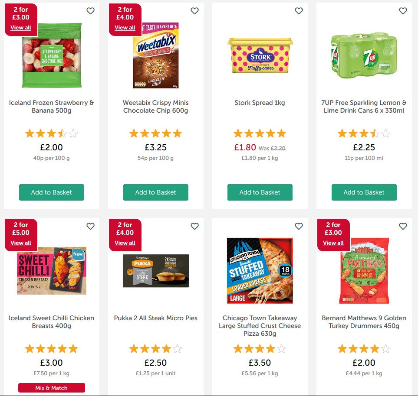Click the heart icon on Pukka Micro Pies
The height and width of the screenshot is (396, 418).
tap(194, 226)
